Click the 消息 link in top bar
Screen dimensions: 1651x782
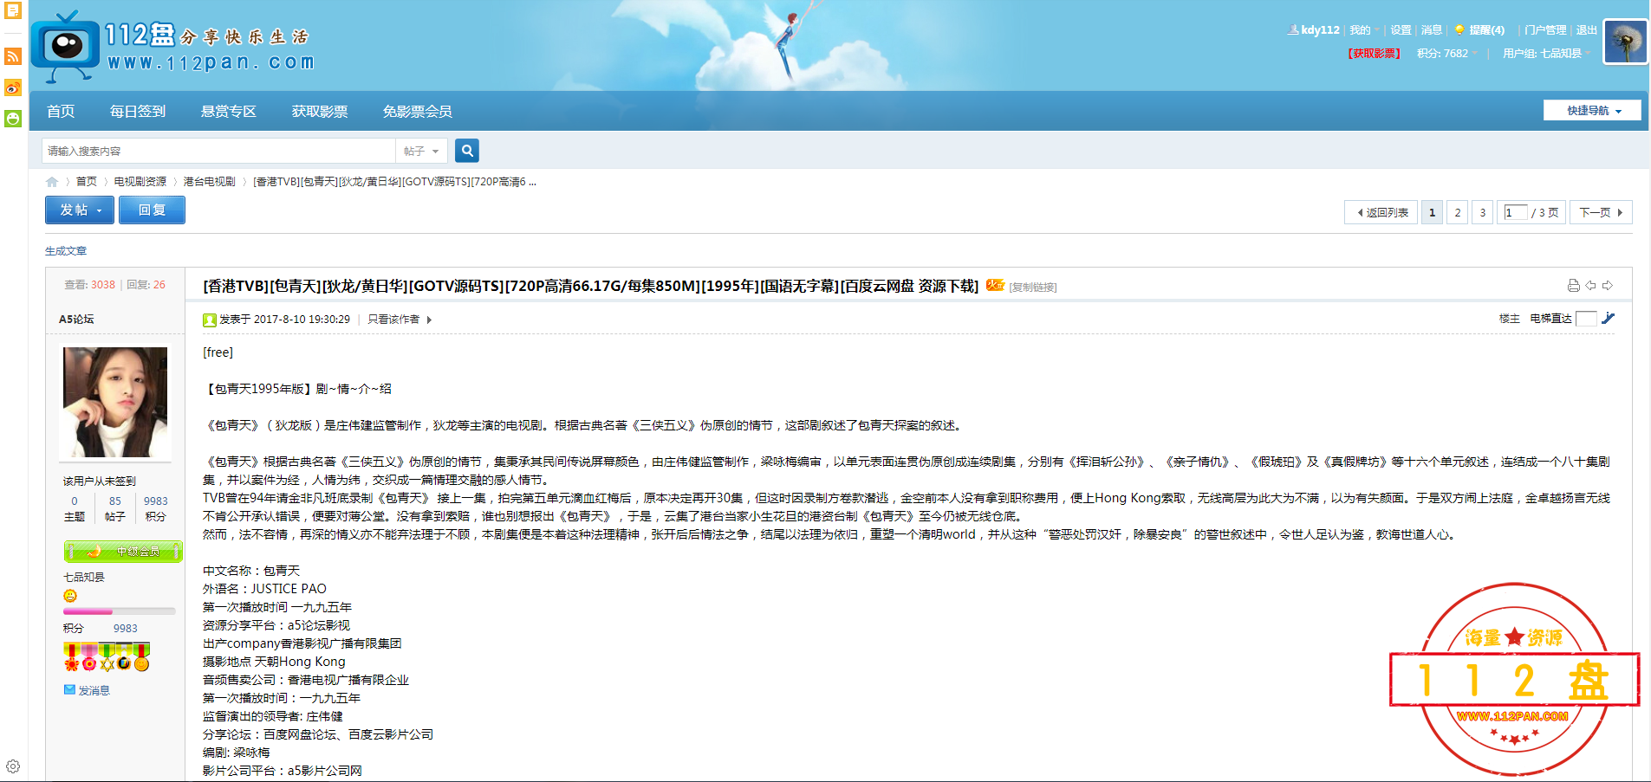pyautogui.click(x=1432, y=29)
